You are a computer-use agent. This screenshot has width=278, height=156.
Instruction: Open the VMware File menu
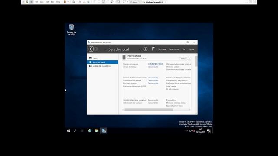point(31,2)
